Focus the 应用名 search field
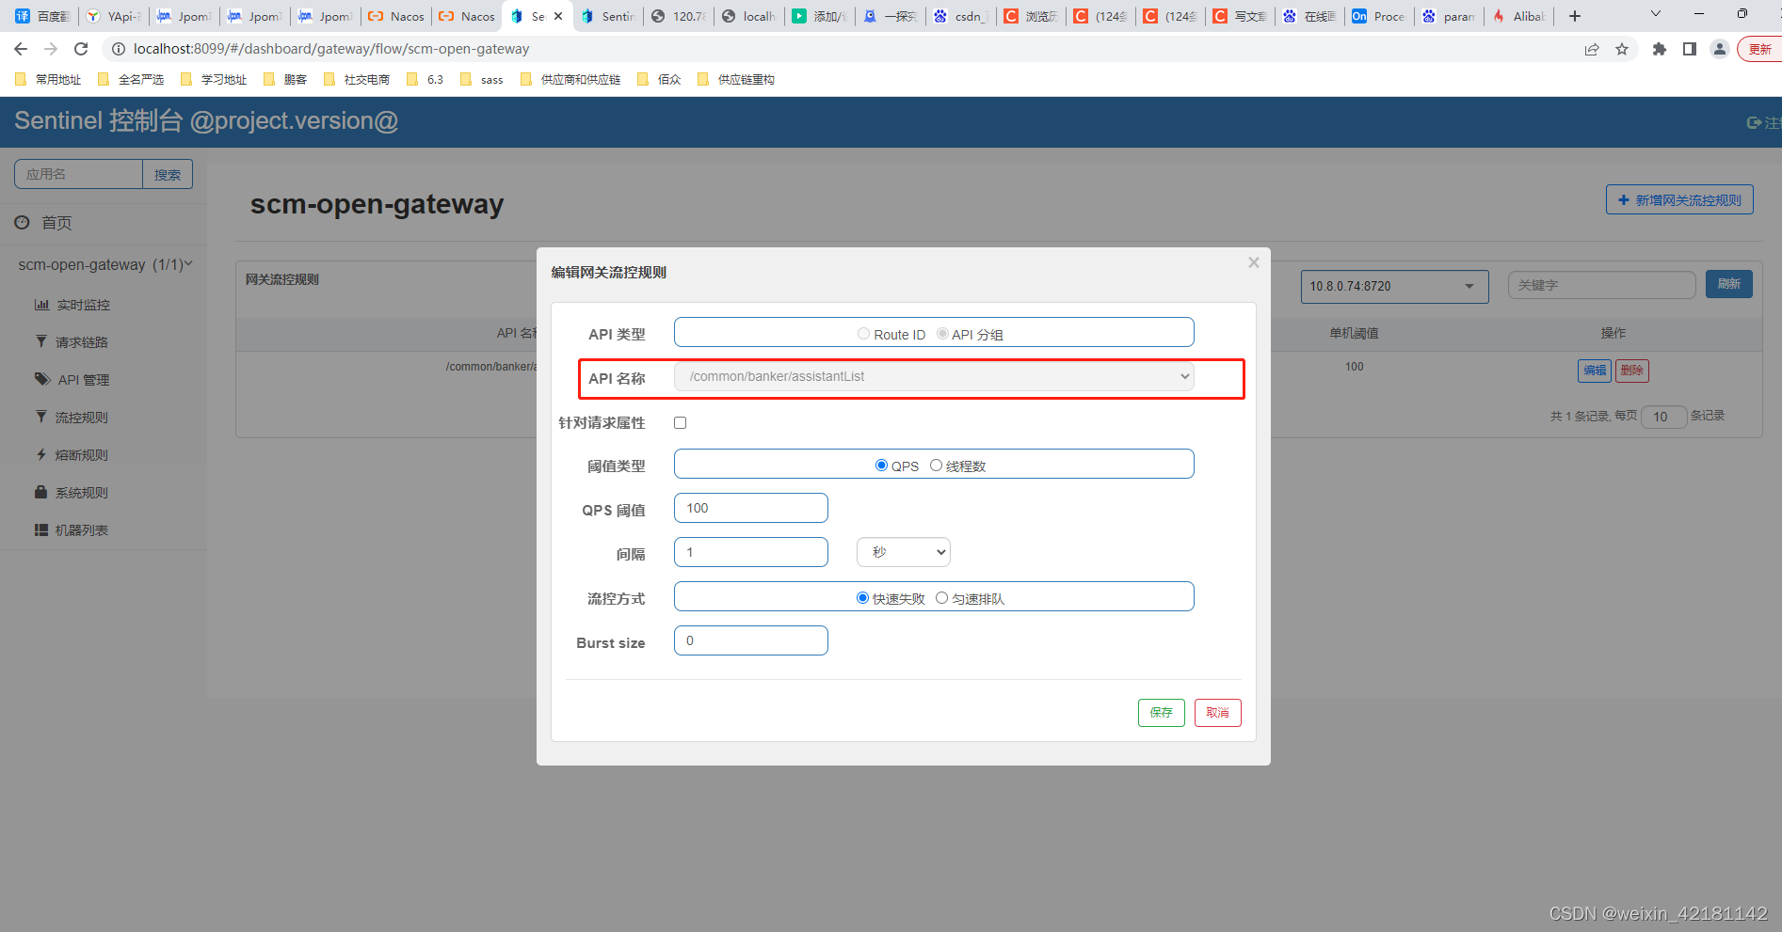The height and width of the screenshot is (932, 1782). pos(78,174)
